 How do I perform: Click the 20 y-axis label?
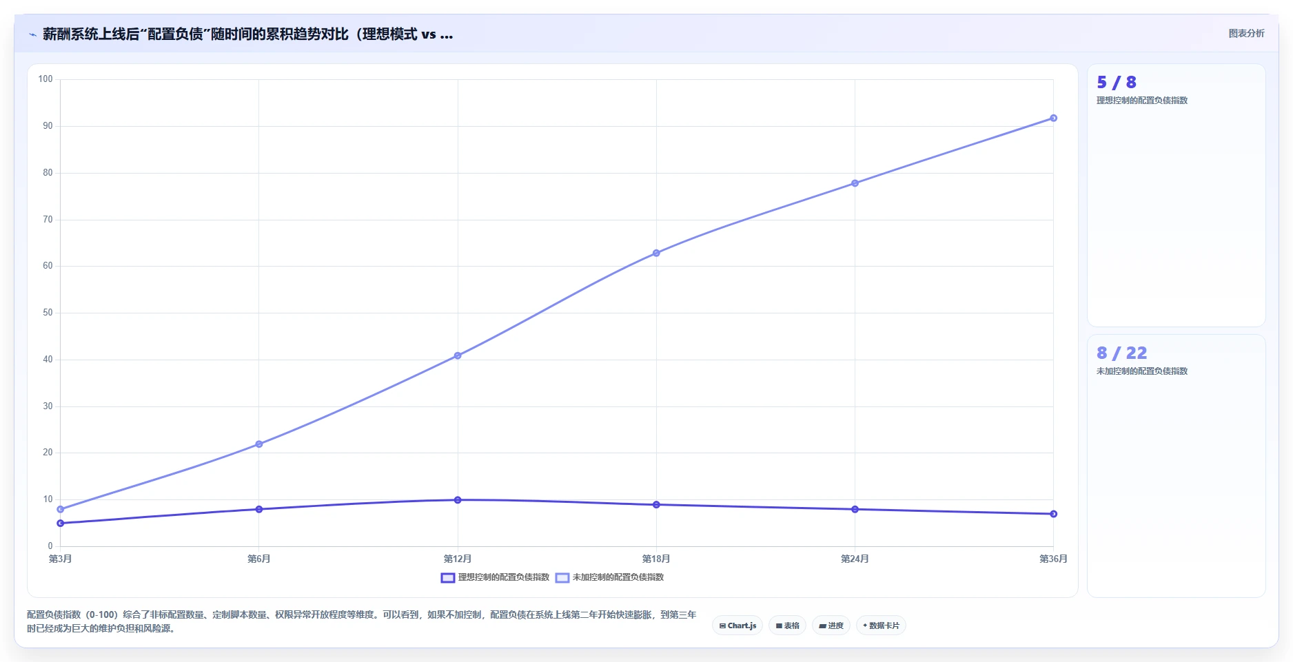pyautogui.click(x=48, y=453)
